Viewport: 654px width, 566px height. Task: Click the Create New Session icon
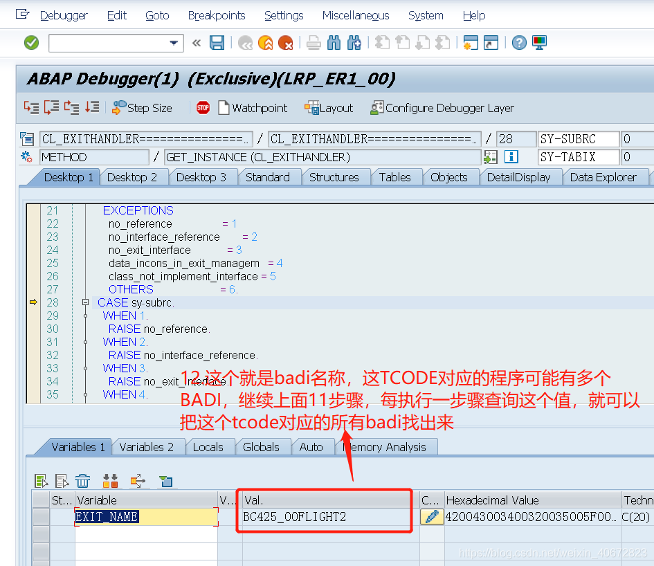pos(471,42)
